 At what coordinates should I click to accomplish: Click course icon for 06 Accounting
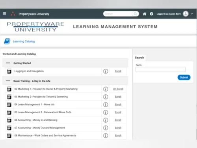pos(9,120)
